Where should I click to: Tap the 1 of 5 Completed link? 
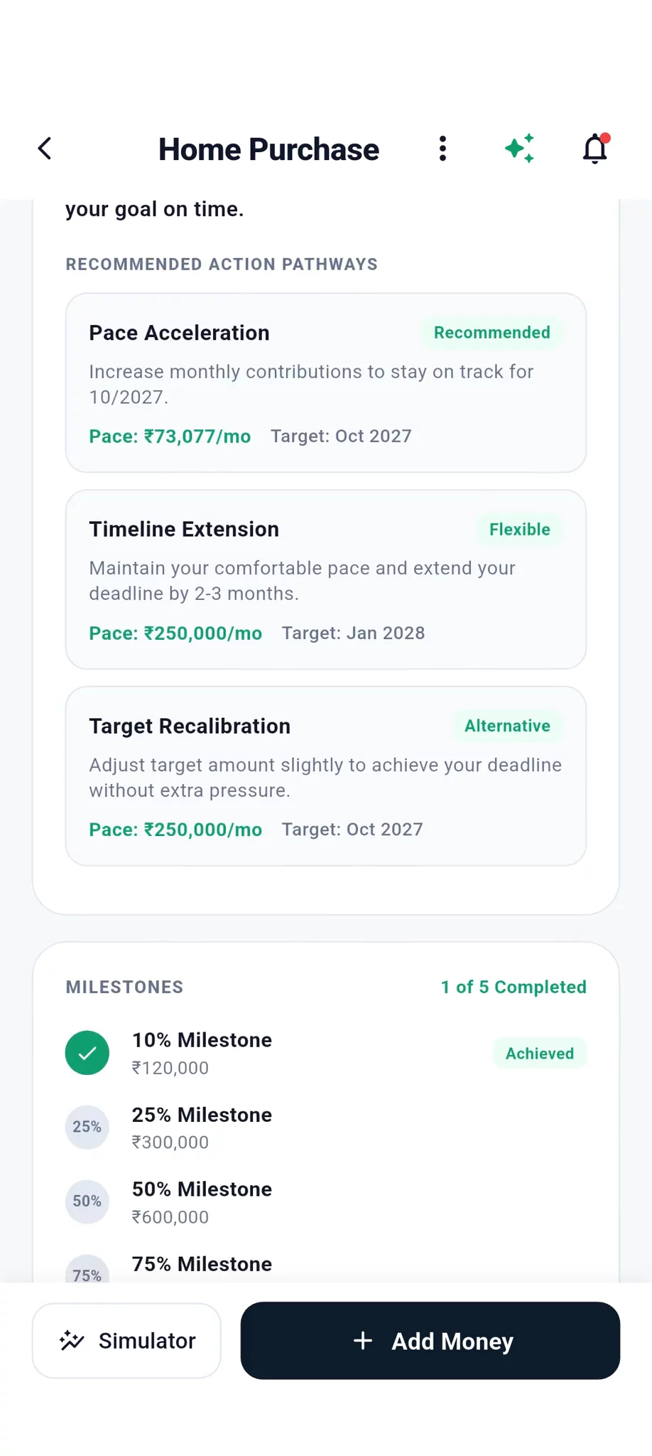point(514,987)
